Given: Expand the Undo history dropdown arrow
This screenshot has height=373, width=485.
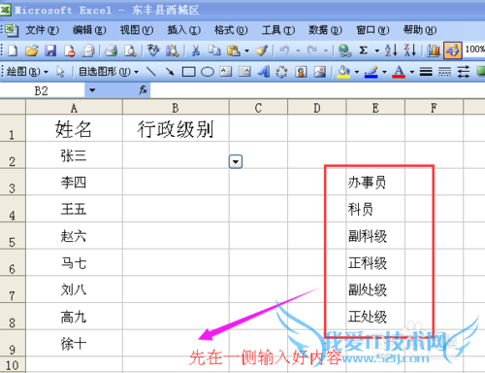Looking at the screenshot, I should click(298, 51).
